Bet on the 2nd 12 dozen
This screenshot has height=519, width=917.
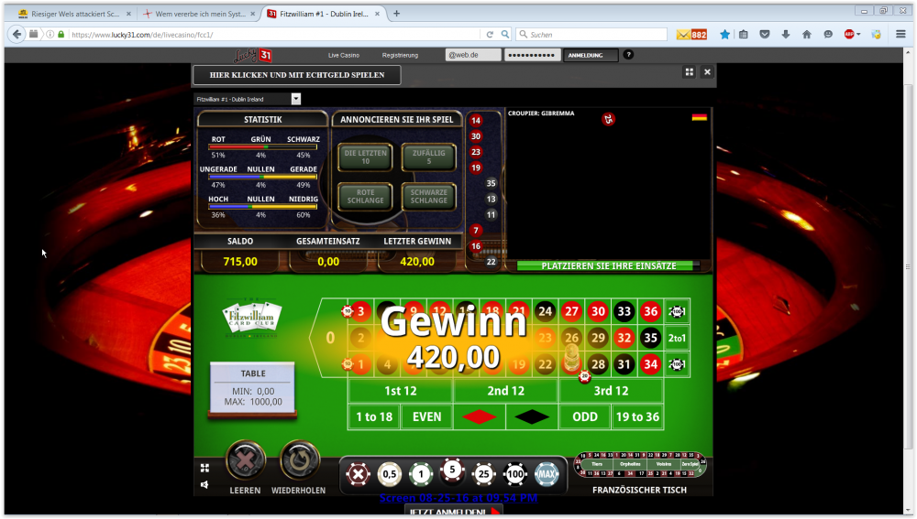tap(506, 391)
